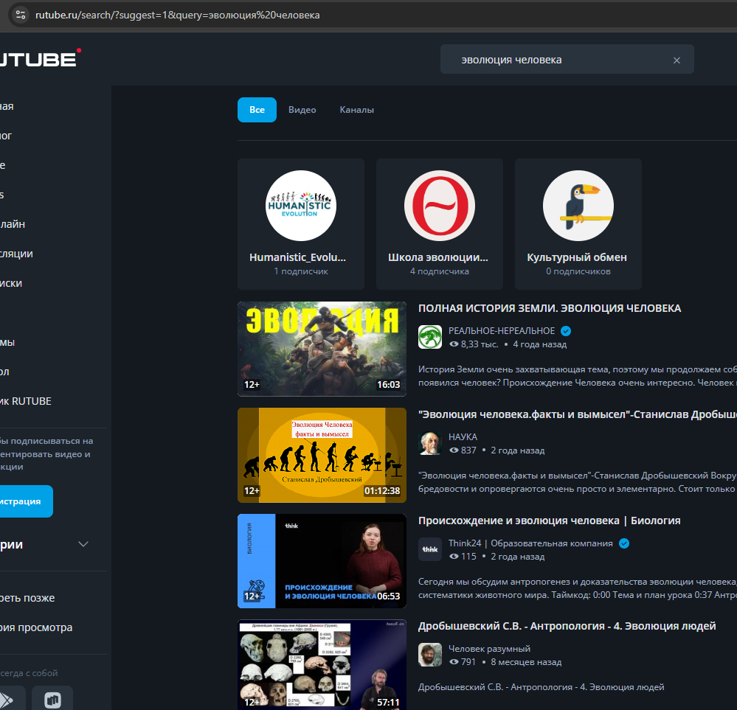Click the browser address bar URL

[178, 15]
